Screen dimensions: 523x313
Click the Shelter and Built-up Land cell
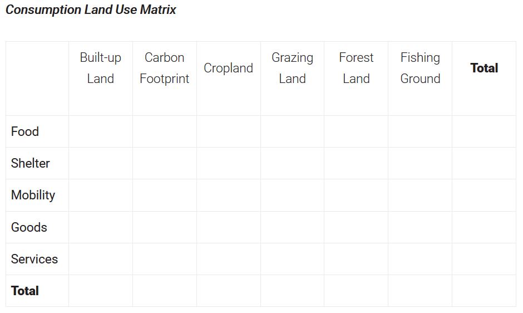coord(101,163)
